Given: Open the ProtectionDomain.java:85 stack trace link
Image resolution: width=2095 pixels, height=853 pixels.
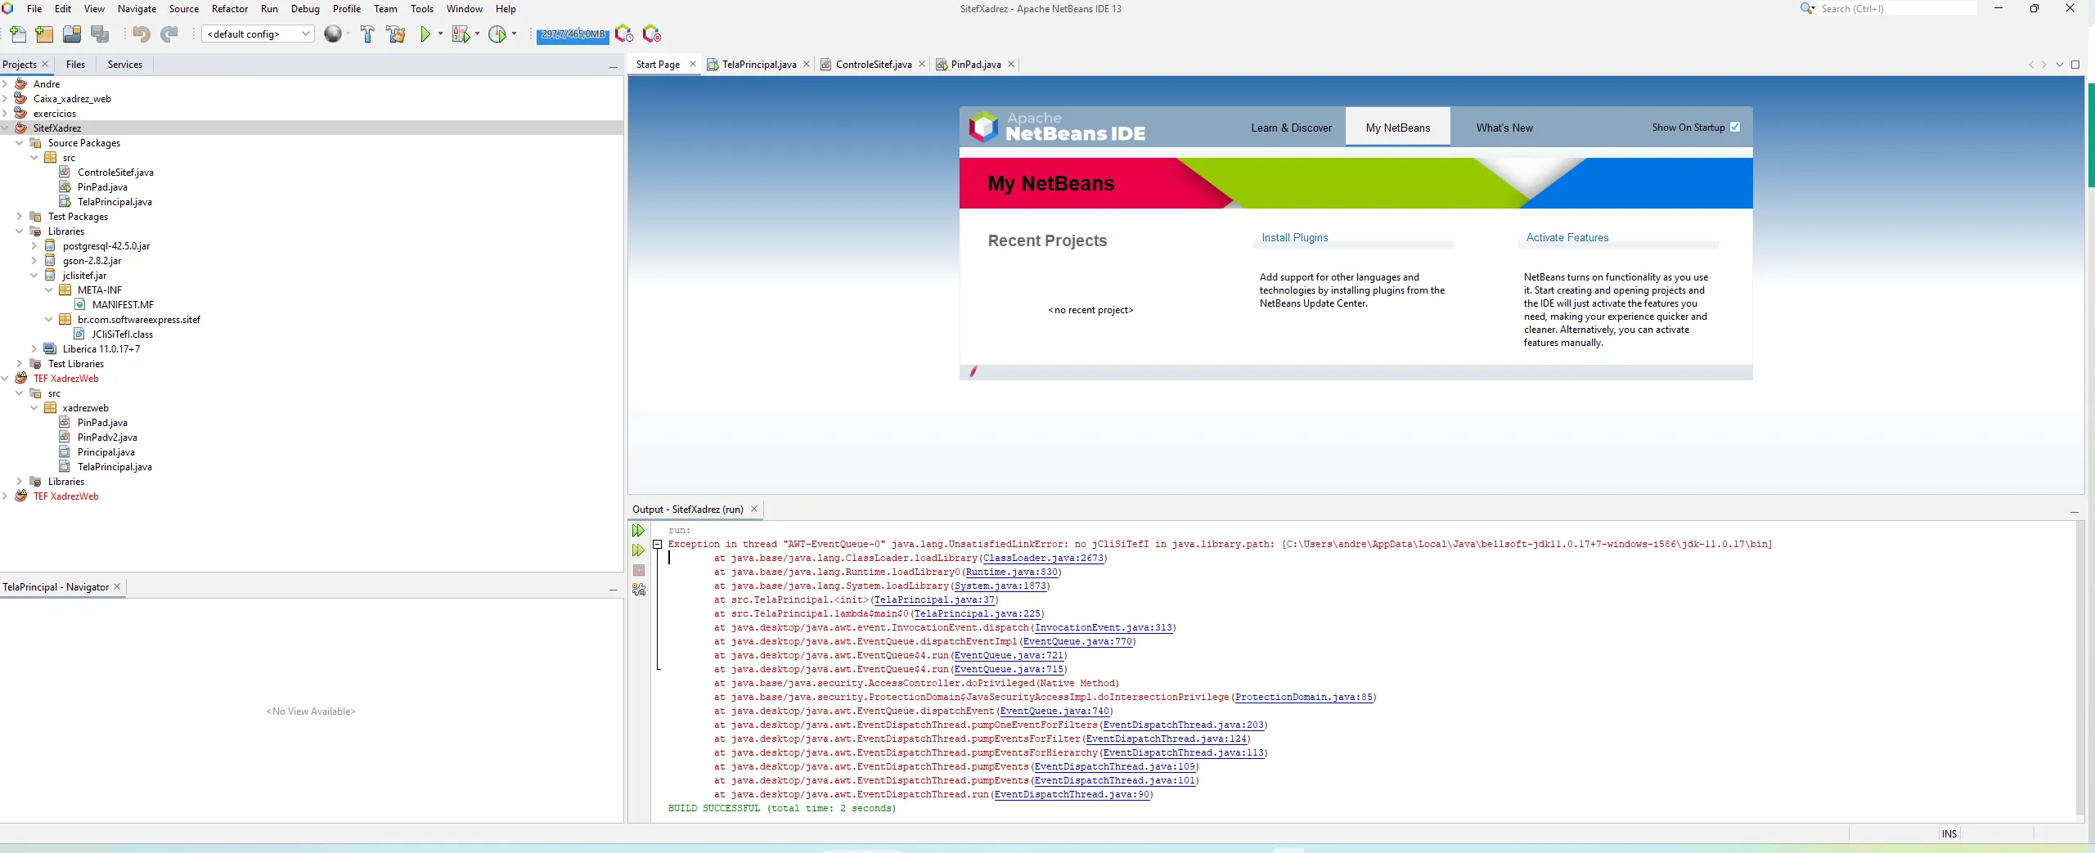Looking at the screenshot, I should 1304,698.
